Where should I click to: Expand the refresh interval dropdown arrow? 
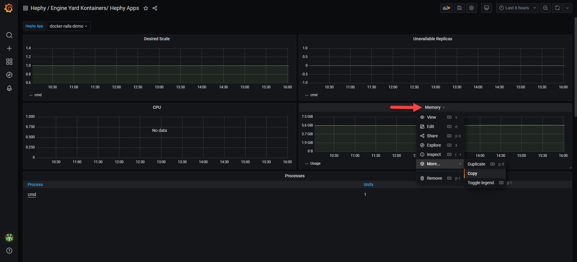click(567, 8)
